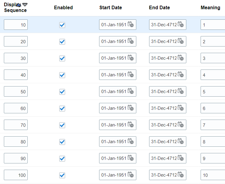Open End Date calendar picker for sequence 70
The width and height of the screenshot is (225, 184).
181,124
